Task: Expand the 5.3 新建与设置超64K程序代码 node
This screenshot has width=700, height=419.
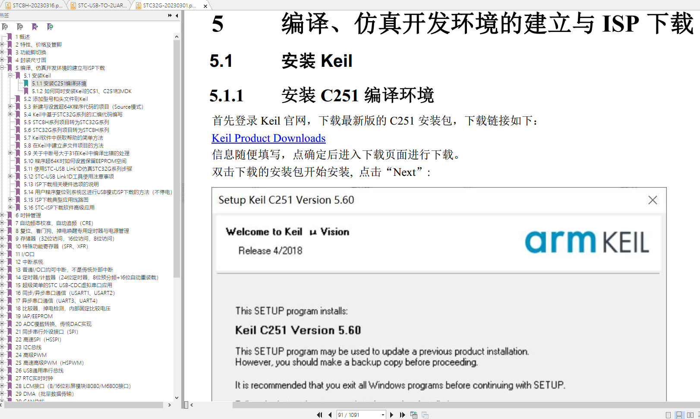Action: (10, 106)
